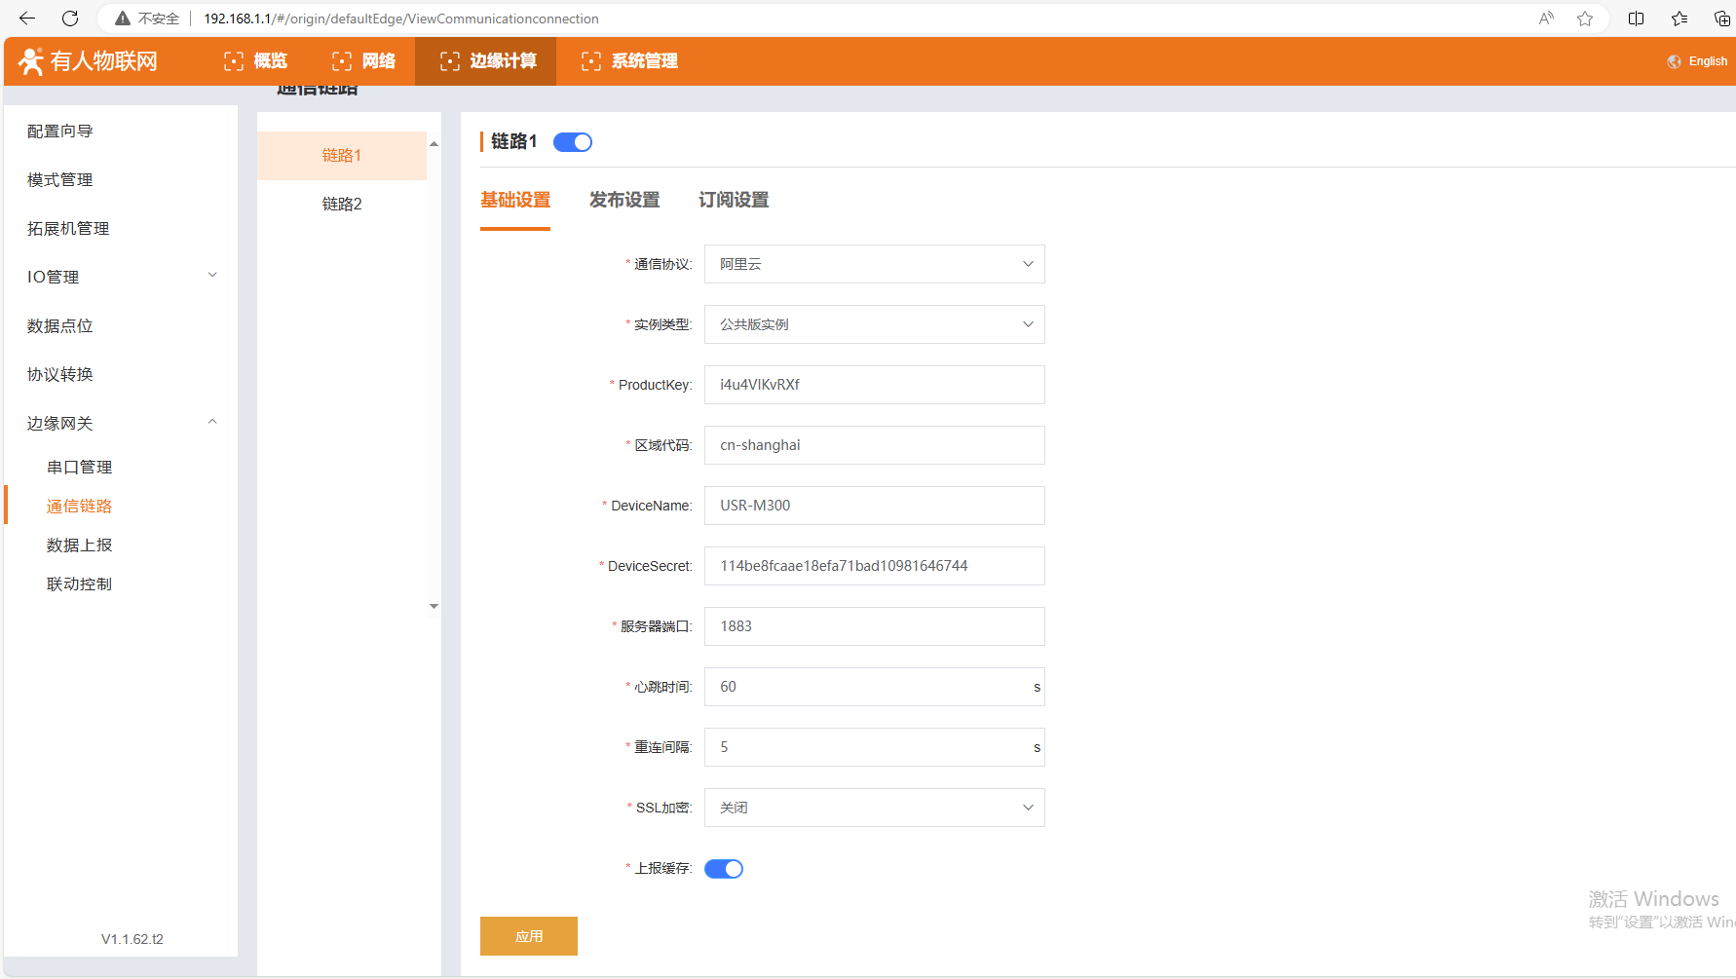Viewport: 1736px width, 979px height.
Task: Click the link list scrollbar down arrow
Action: tap(434, 606)
